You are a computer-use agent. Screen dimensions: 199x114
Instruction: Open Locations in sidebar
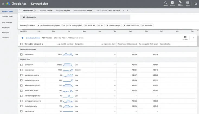[x=6, y=38]
